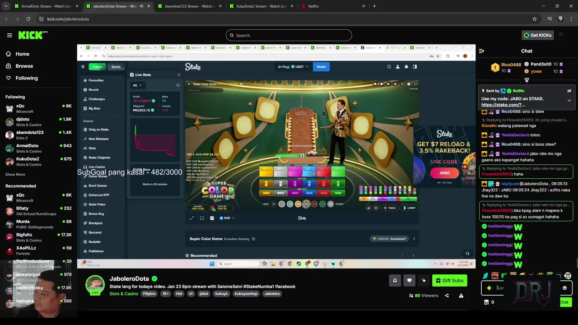Expand the pinned BotRix message chevron
The width and height of the screenshot is (578, 325).
569,100
